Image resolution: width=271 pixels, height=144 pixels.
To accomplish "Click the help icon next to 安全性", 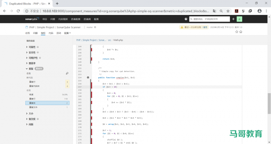I will pos(38,52).
